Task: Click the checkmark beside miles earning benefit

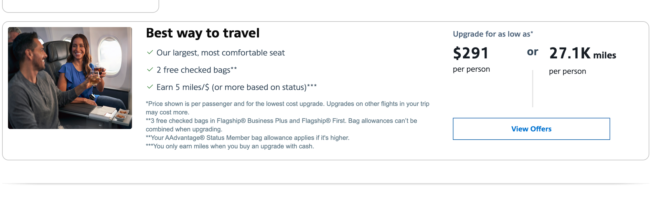Action: [151, 87]
